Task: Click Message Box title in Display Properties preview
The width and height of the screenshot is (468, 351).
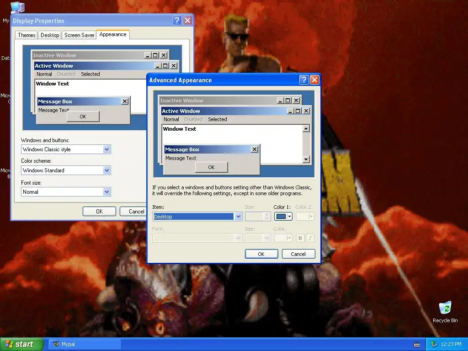Action: point(55,101)
